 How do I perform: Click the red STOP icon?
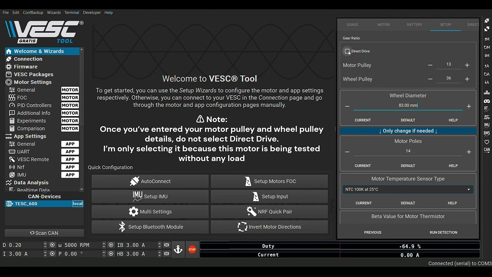(x=192, y=249)
